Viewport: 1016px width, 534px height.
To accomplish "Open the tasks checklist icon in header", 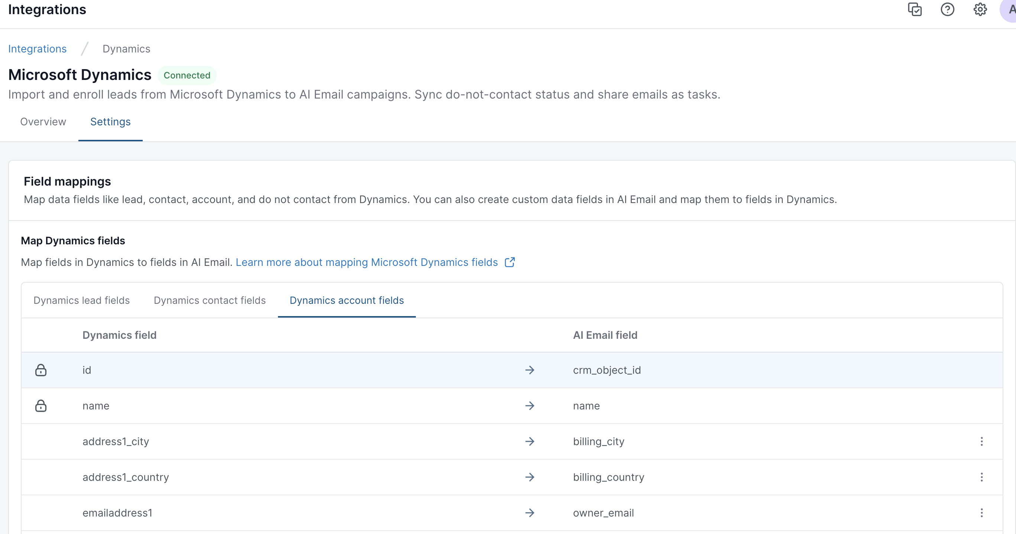I will (915, 9).
